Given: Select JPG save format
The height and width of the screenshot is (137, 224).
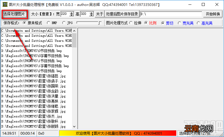Looking at the screenshot, I should 68,23.
